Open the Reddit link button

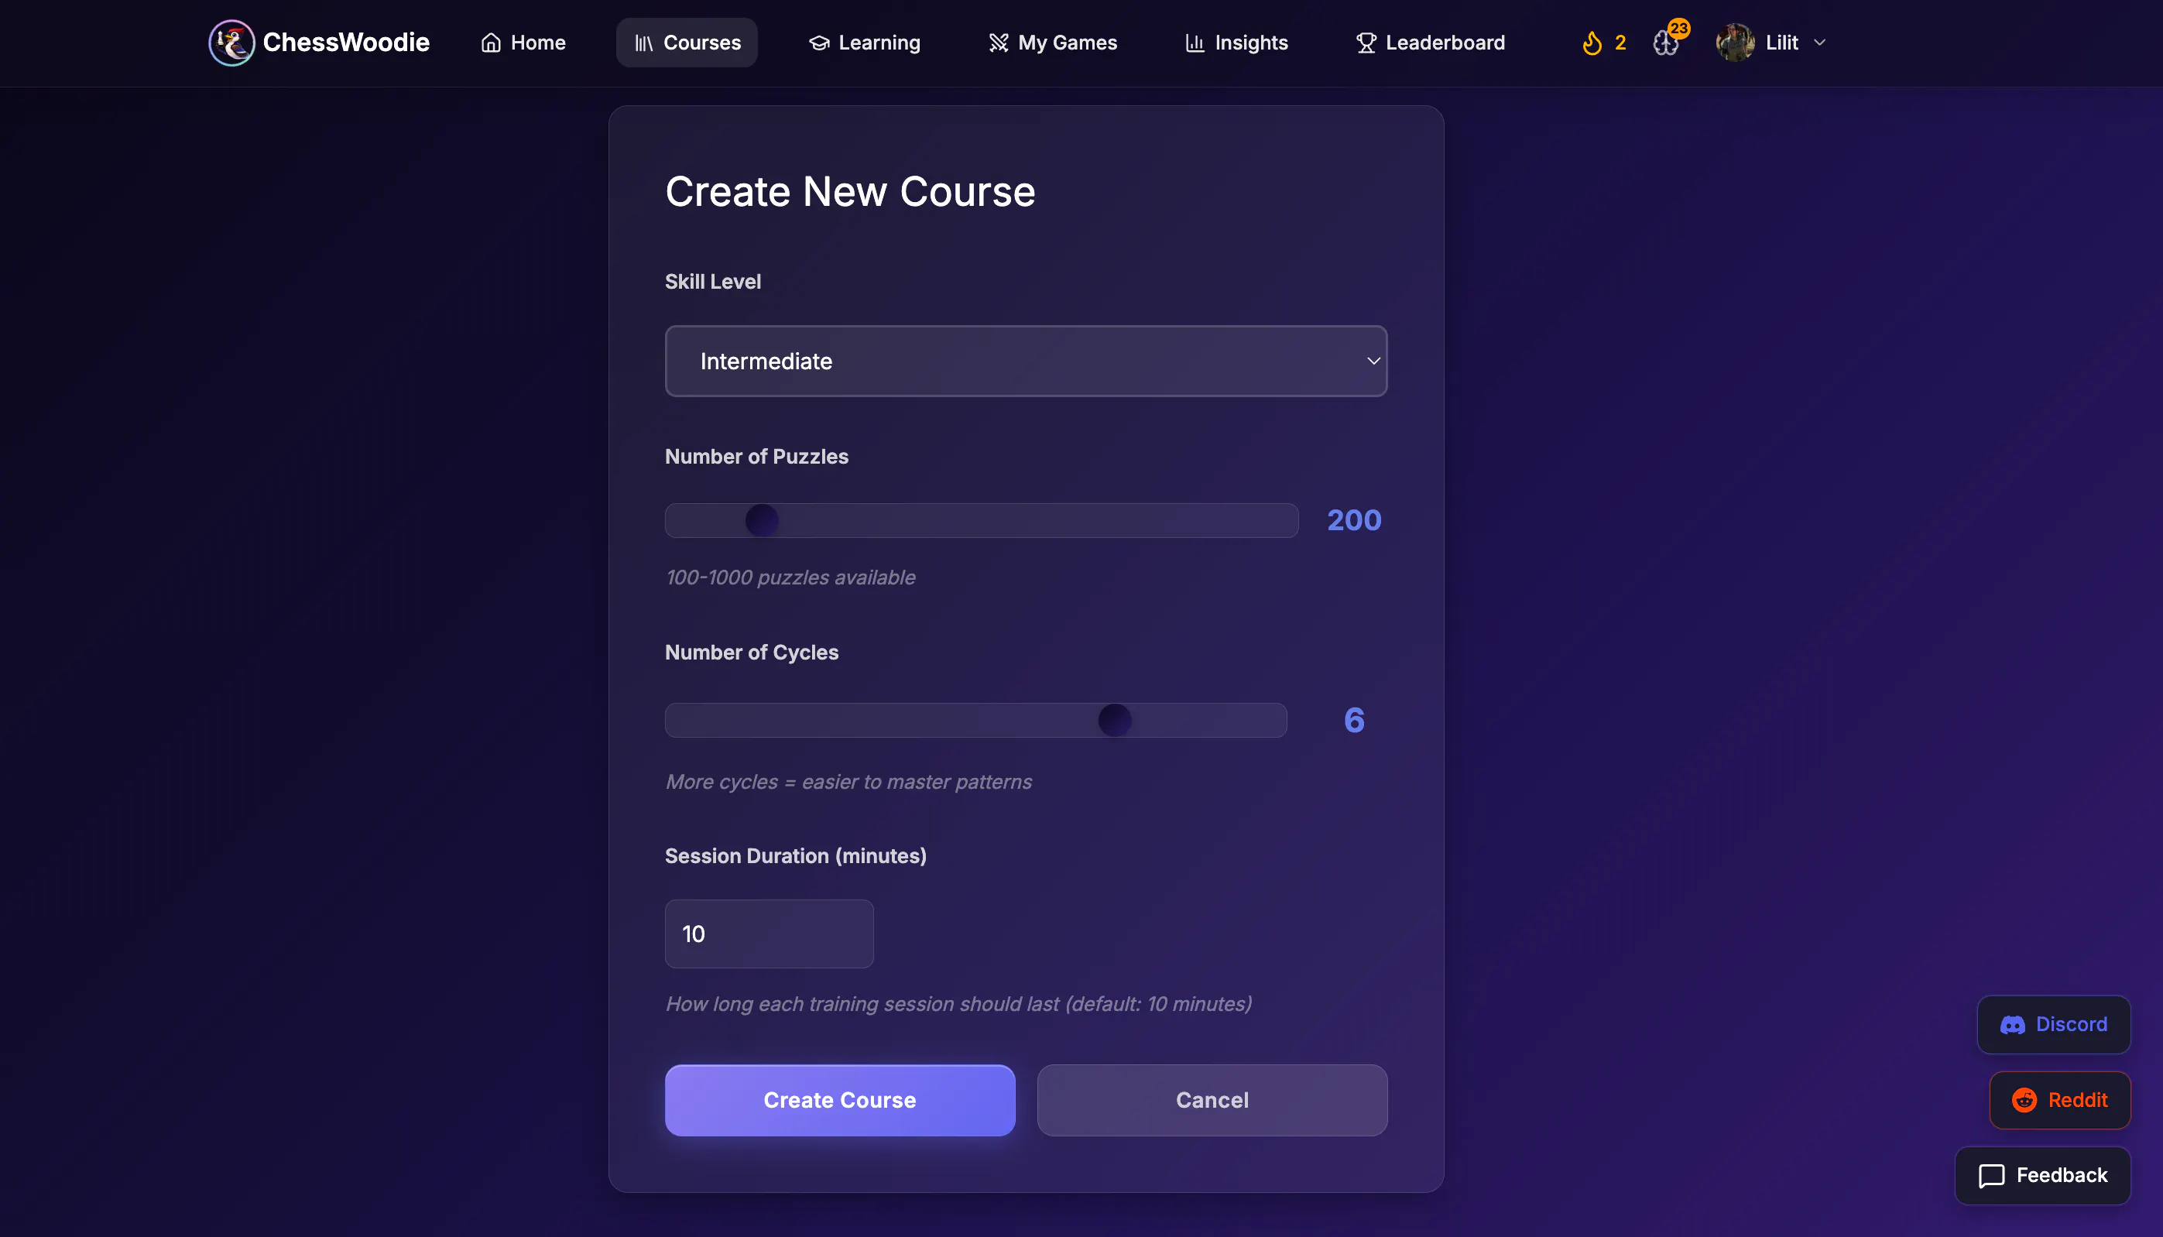[2059, 1100]
